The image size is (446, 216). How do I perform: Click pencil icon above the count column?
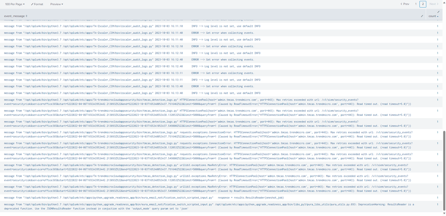point(438,12)
